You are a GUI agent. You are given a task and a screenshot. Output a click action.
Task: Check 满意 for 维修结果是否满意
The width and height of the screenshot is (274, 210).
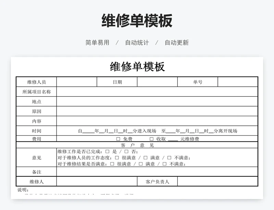click(x=141, y=164)
